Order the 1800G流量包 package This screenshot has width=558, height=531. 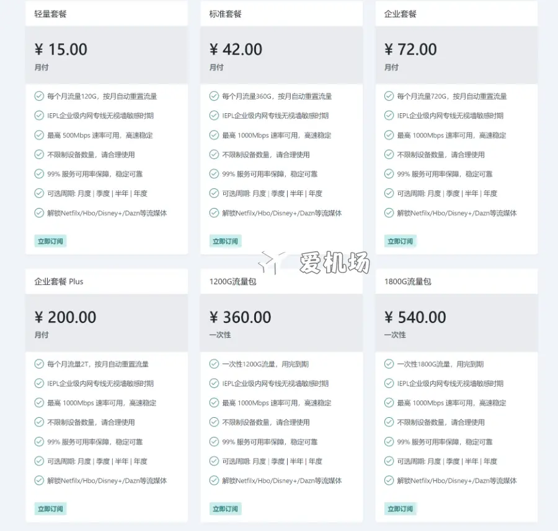401,509
